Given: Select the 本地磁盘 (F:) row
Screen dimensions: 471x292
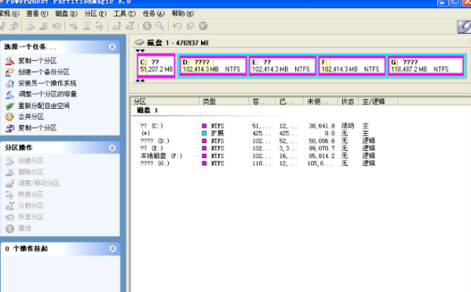Looking at the screenshot, I should click(x=257, y=156).
